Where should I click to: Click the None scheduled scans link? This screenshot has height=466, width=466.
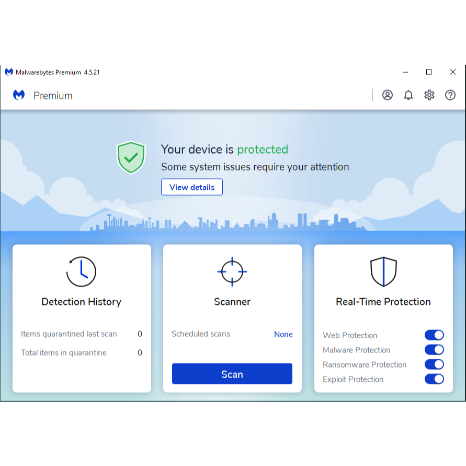point(283,334)
